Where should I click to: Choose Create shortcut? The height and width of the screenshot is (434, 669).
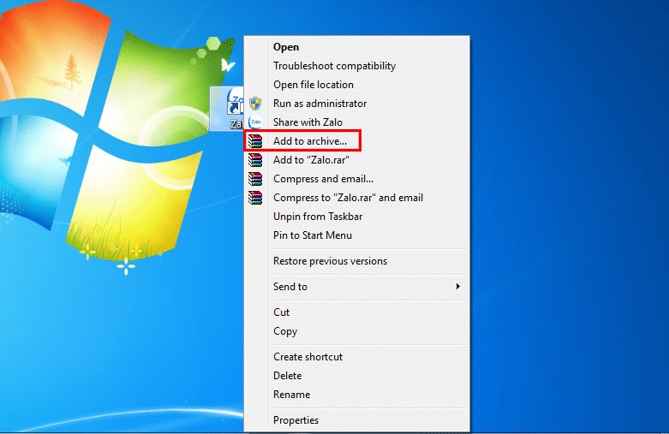[x=357, y=357]
